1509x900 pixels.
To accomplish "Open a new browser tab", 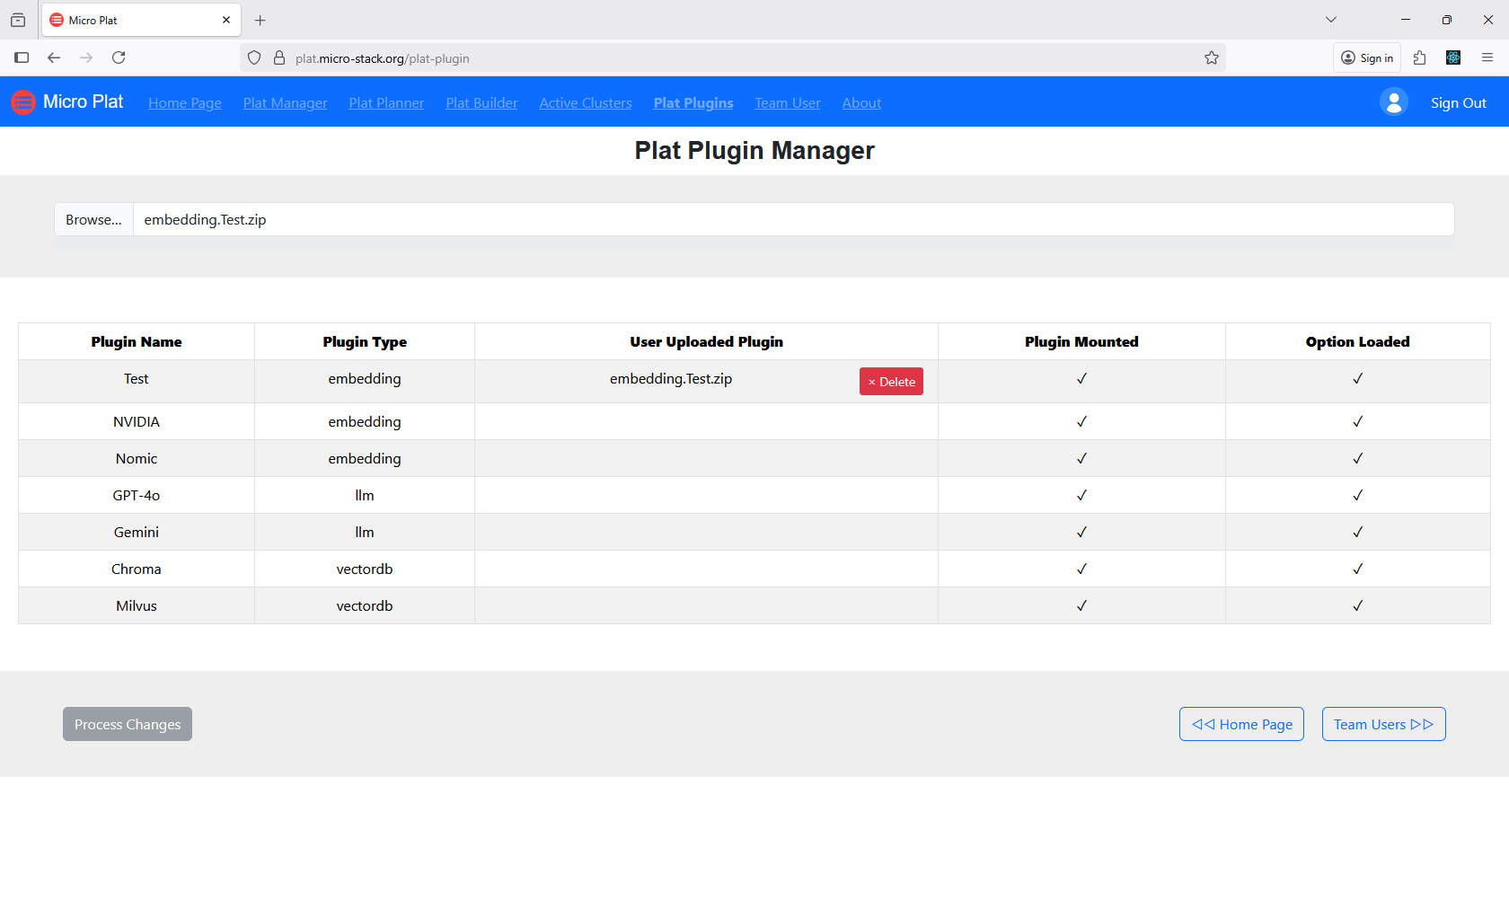I will (x=260, y=20).
